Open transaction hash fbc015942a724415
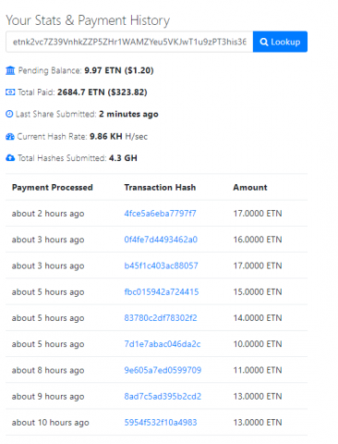 click(162, 291)
